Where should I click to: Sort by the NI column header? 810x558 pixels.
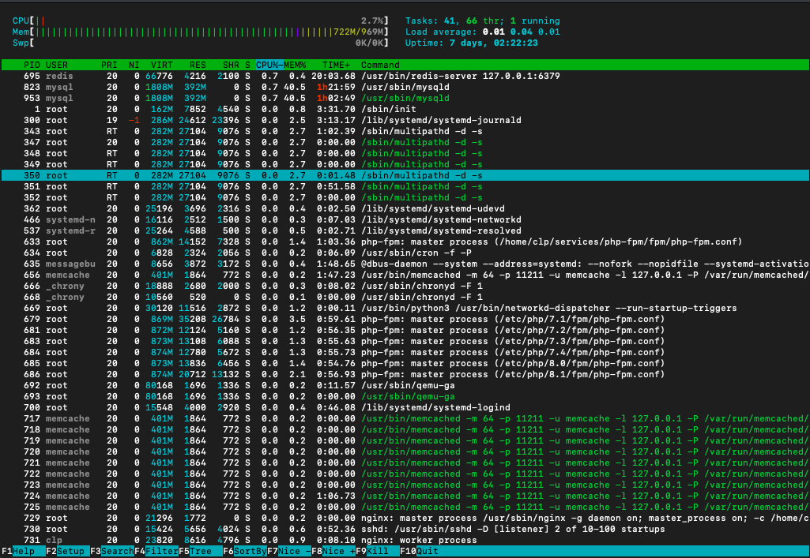134,65
